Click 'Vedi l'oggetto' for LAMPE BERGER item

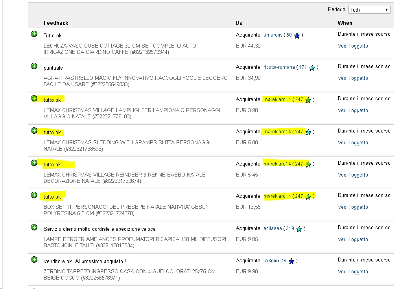pos(353,239)
